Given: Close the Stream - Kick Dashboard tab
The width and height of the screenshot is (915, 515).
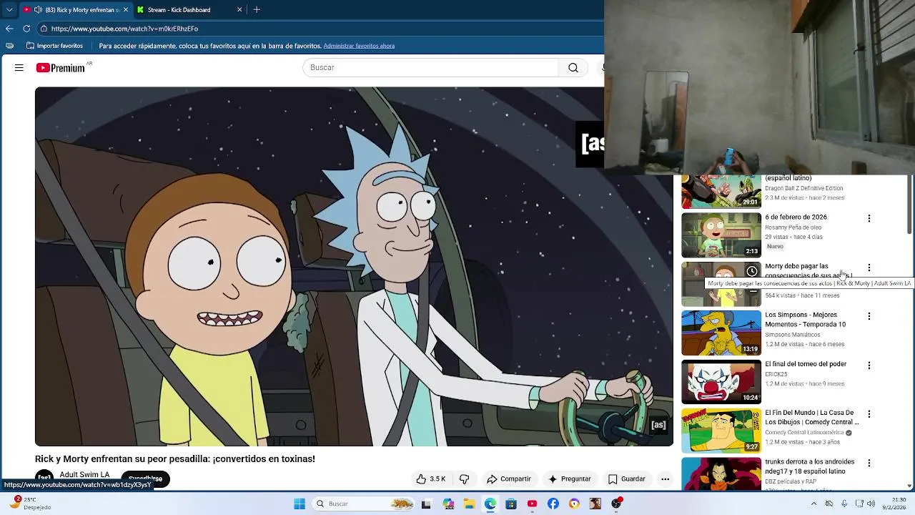Looking at the screenshot, I should point(239,10).
